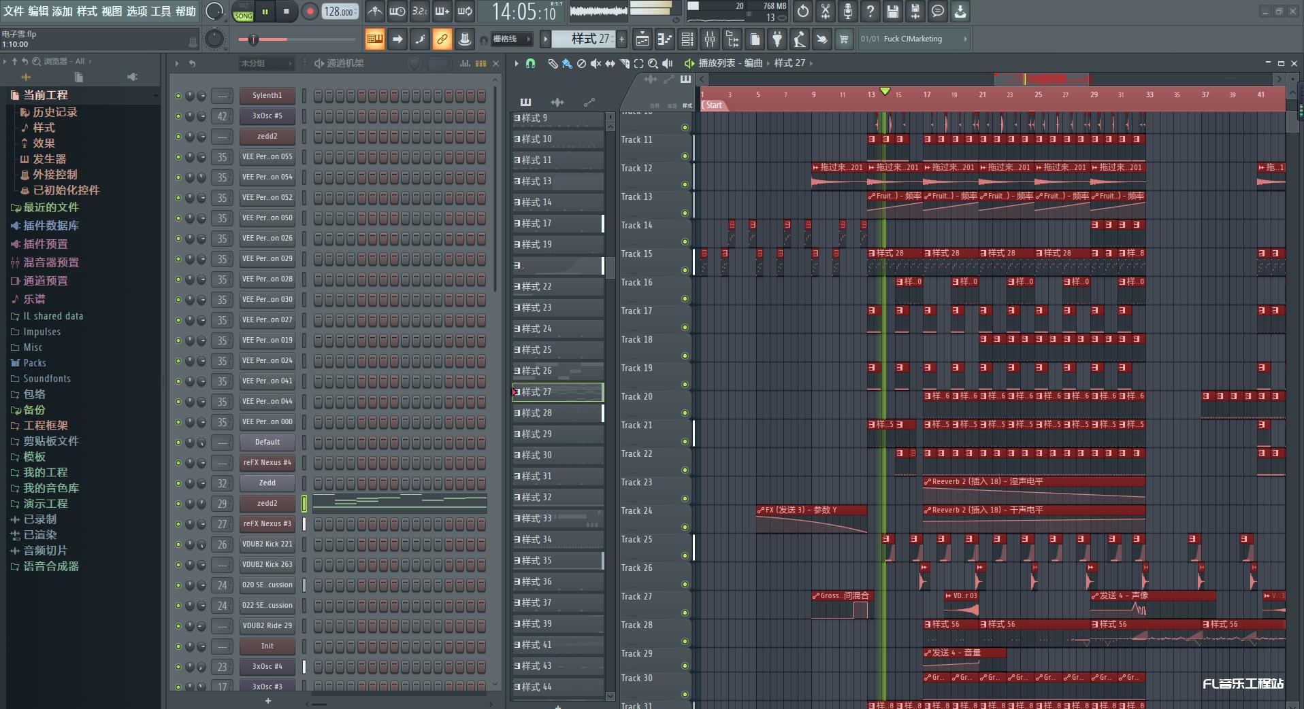The width and height of the screenshot is (1304, 709).
Task: Select the playlist slip tool
Action: tap(610, 63)
